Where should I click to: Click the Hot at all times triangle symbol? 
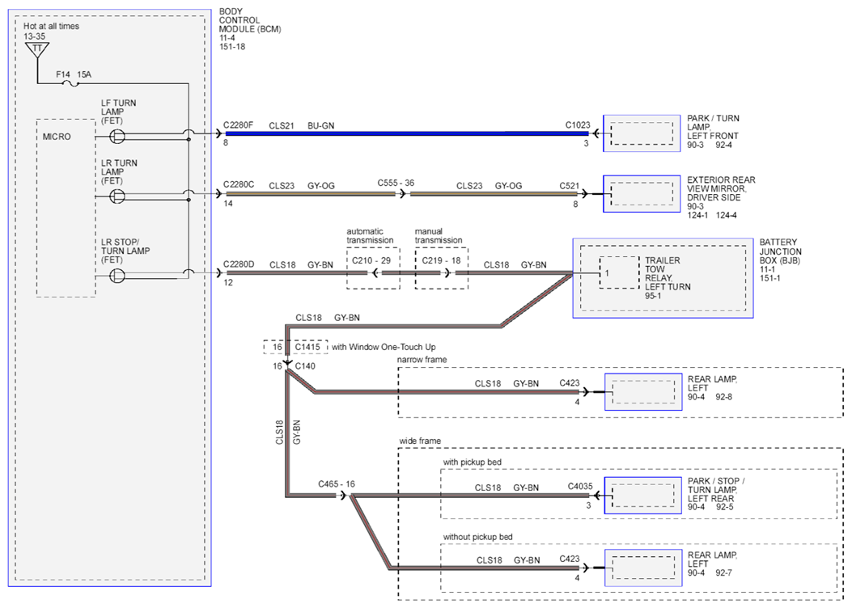tap(37, 50)
